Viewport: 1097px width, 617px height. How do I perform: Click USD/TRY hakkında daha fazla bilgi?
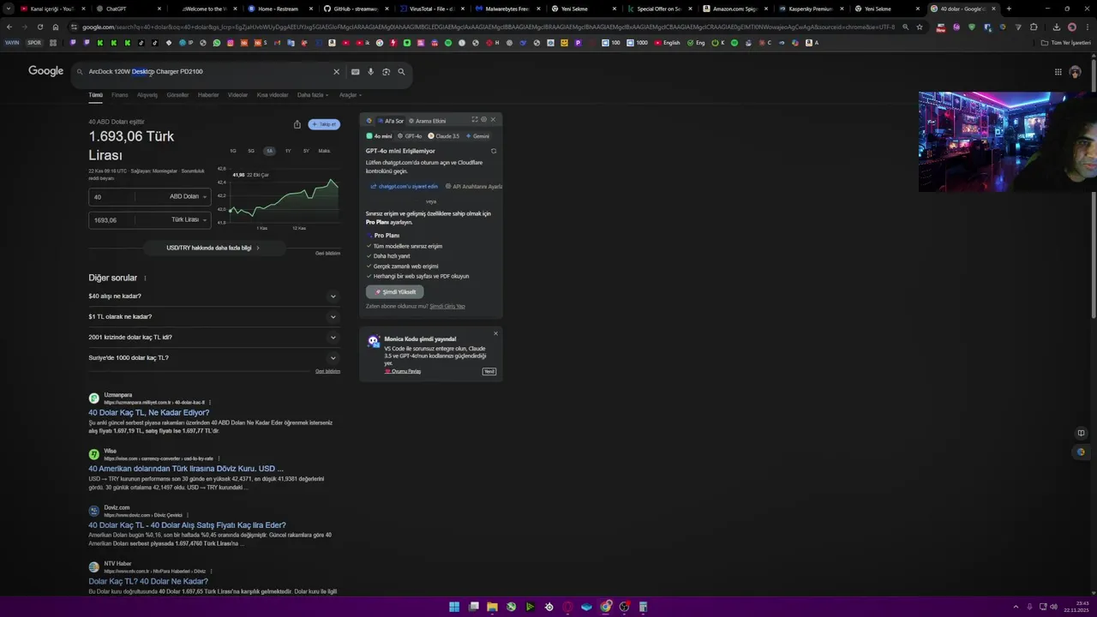213,248
